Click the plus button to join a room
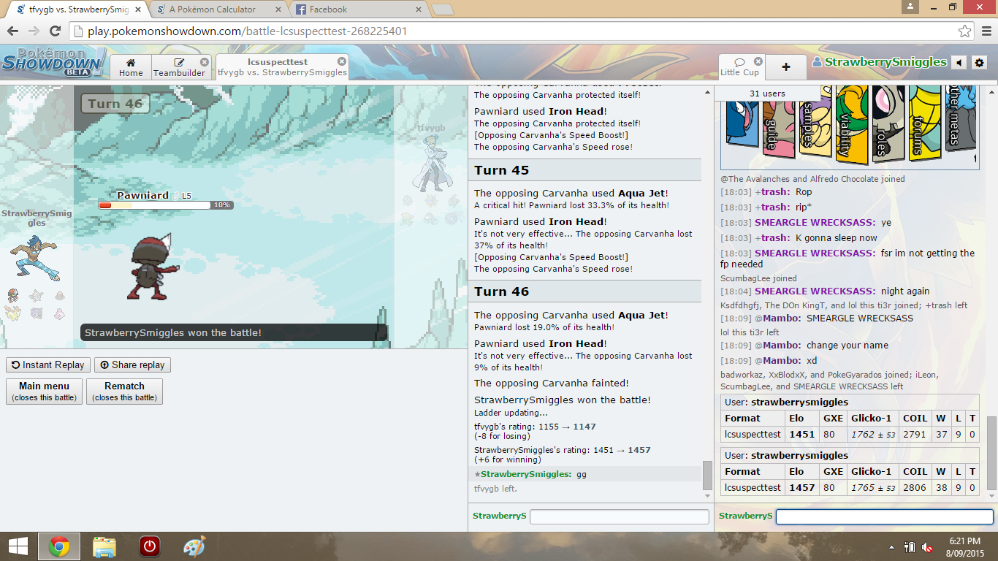 coord(786,67)
